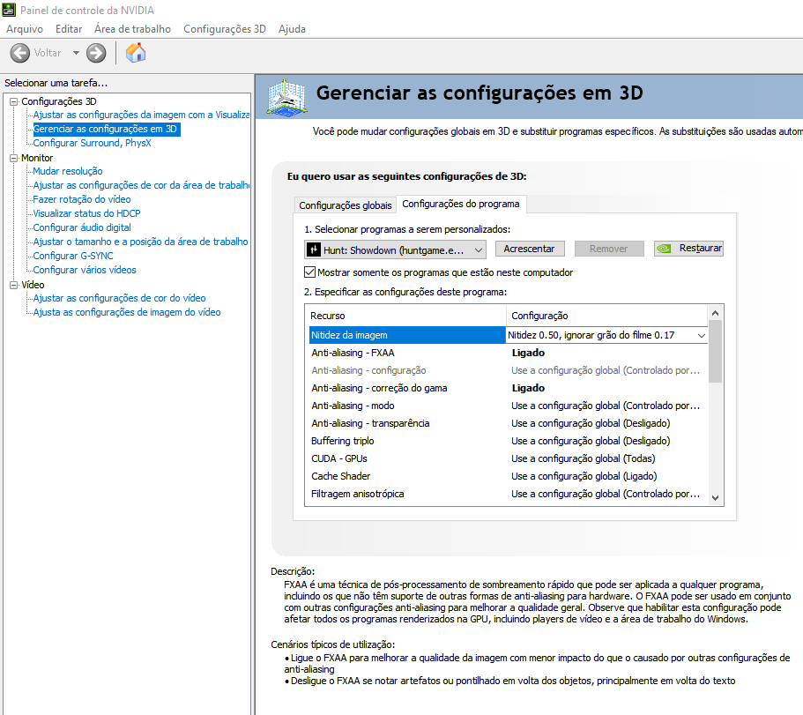The width and height of the screenshot is (803, 715).
Task: Click the forward arrow toolbar icon
Action: pos(96,53)
